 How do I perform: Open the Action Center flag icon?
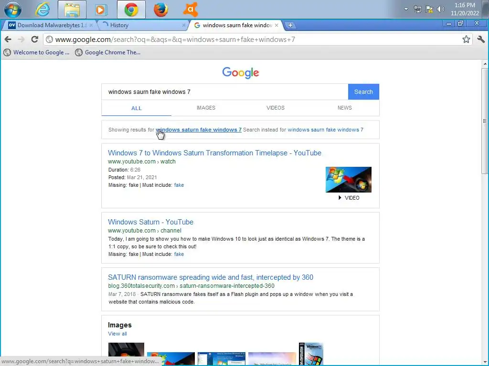[429, 9]
